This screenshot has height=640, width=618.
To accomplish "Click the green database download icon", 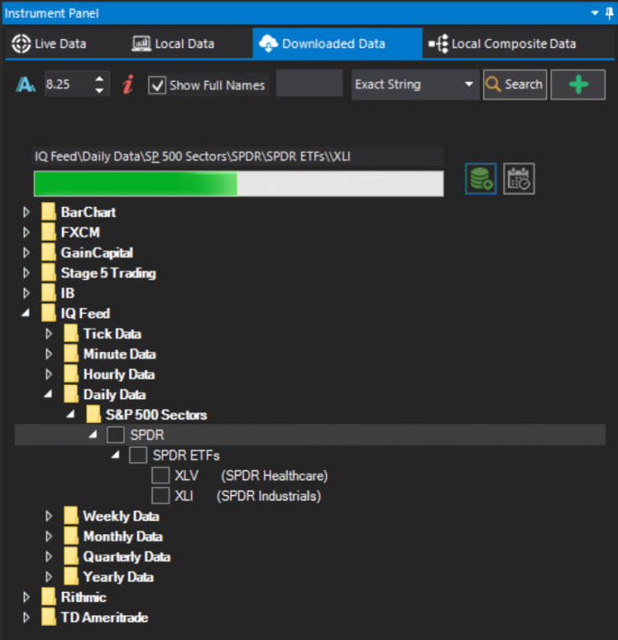I will click(x=481, y=179).
